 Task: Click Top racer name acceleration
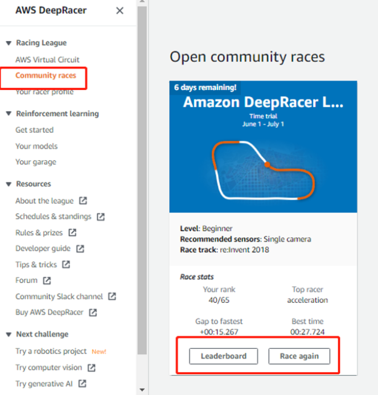click(x=307, y=300)
